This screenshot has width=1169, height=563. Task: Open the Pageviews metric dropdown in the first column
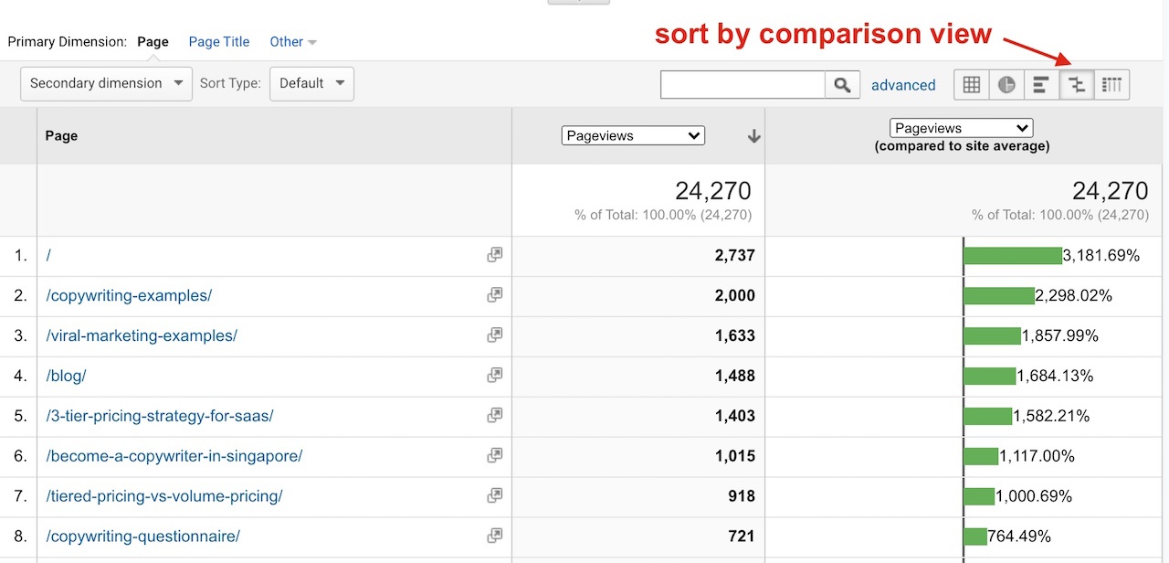[633, 135]
